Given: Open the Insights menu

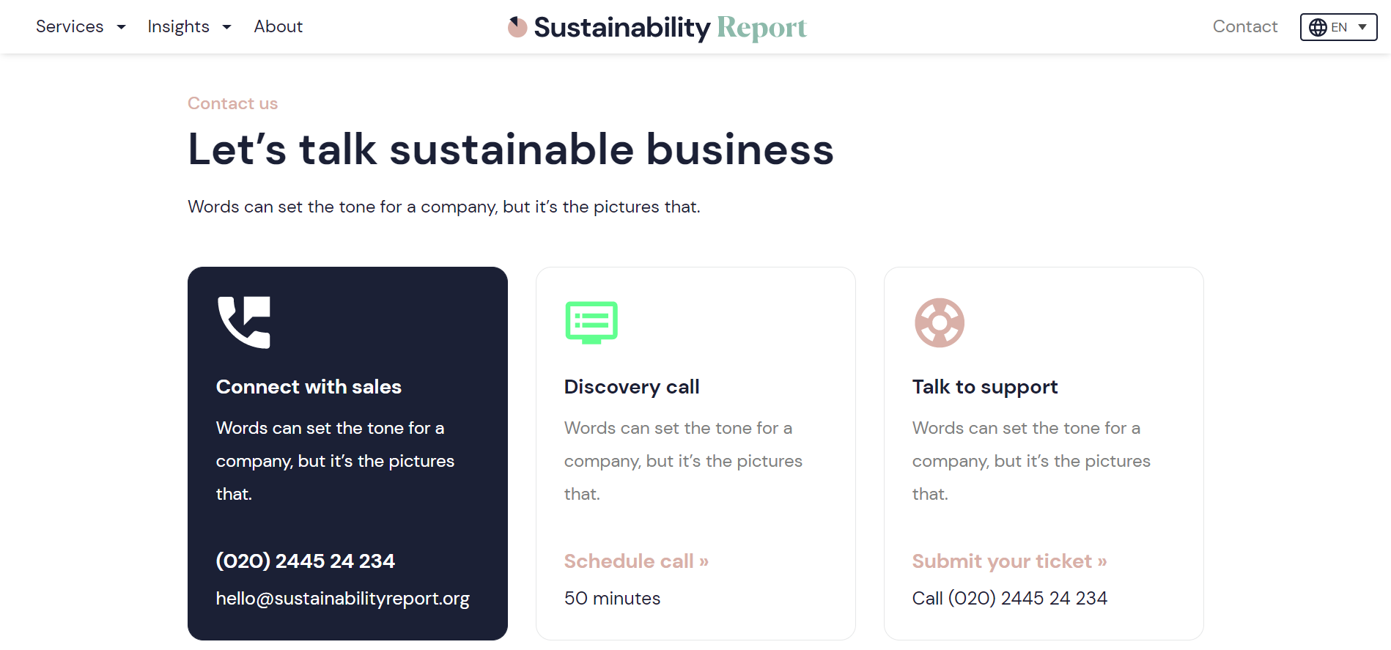Looking at the screenshot, I should [178, 26].
